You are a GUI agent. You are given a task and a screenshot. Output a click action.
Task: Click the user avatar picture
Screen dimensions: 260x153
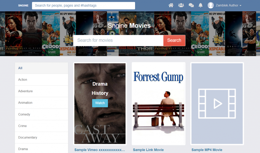pyautogui.click(x=210, y=5)
